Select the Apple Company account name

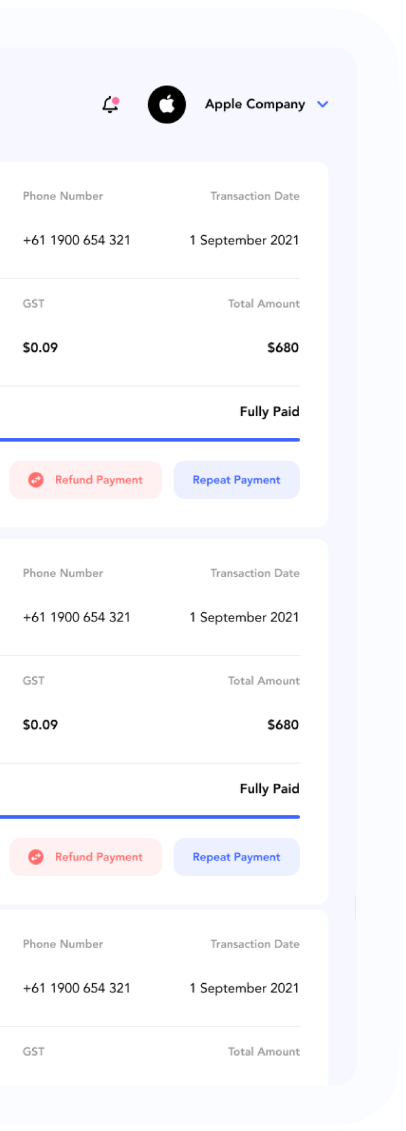click(x=255, y=105)
